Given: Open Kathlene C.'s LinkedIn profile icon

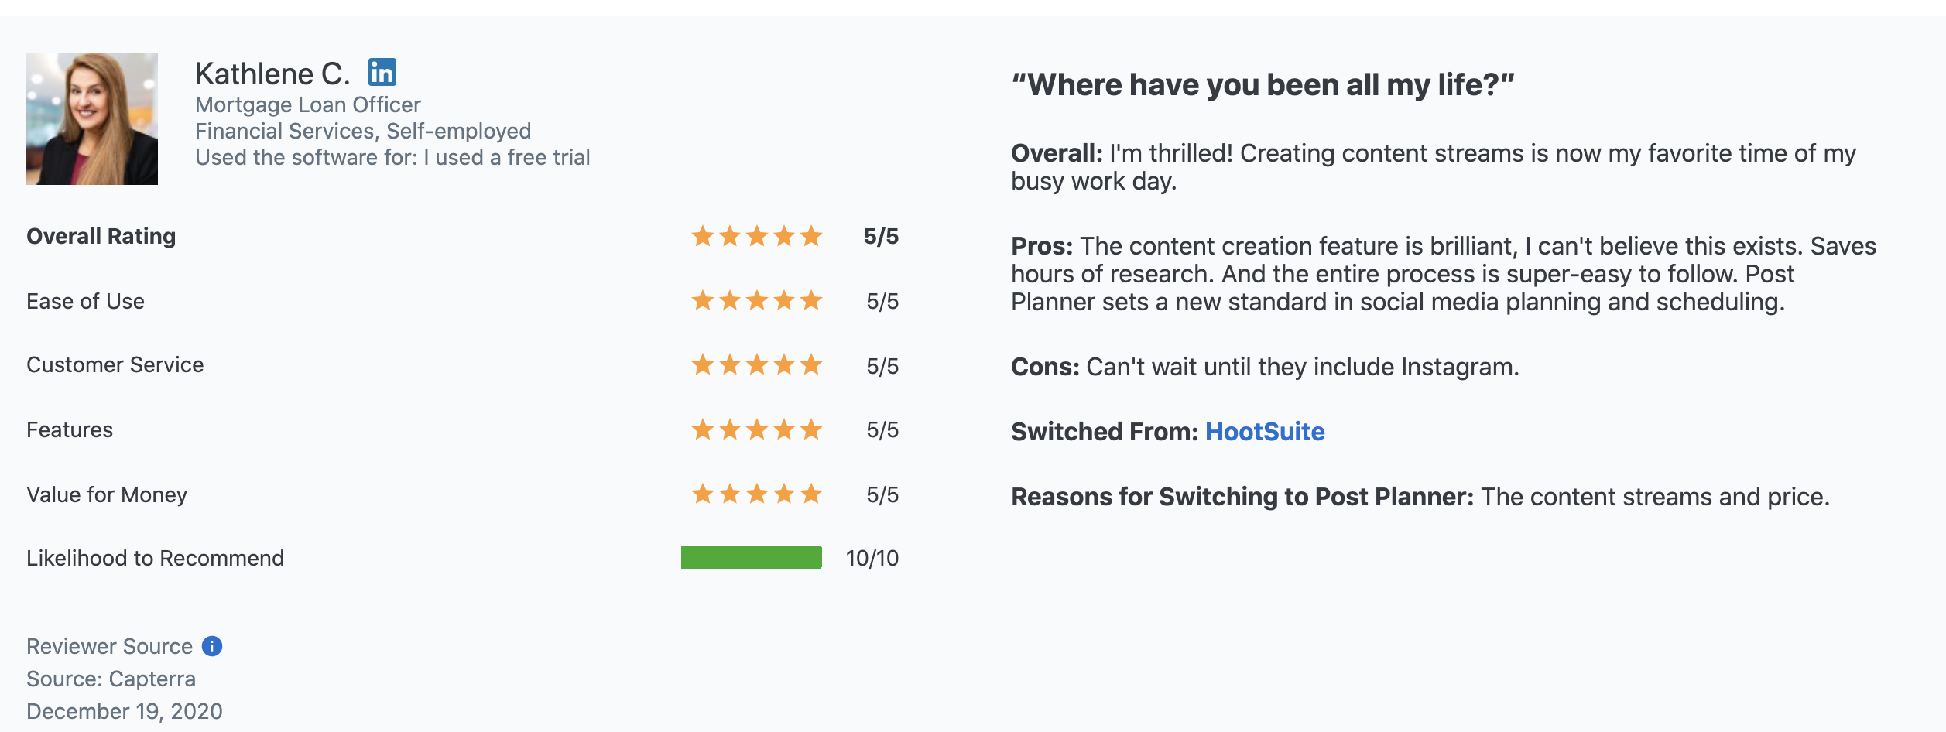Looking at the screenshot, I should click(x=382, y=72).
